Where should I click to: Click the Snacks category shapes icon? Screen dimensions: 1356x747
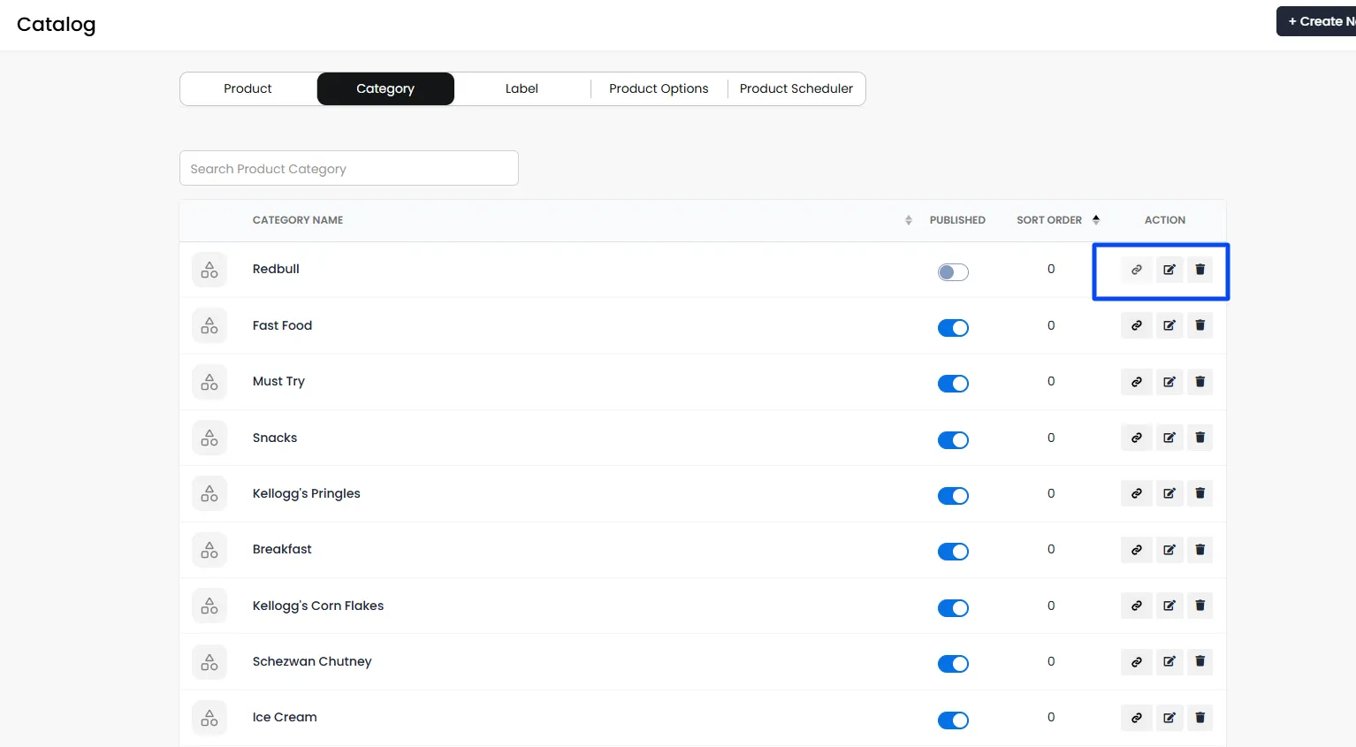point(209,438)
